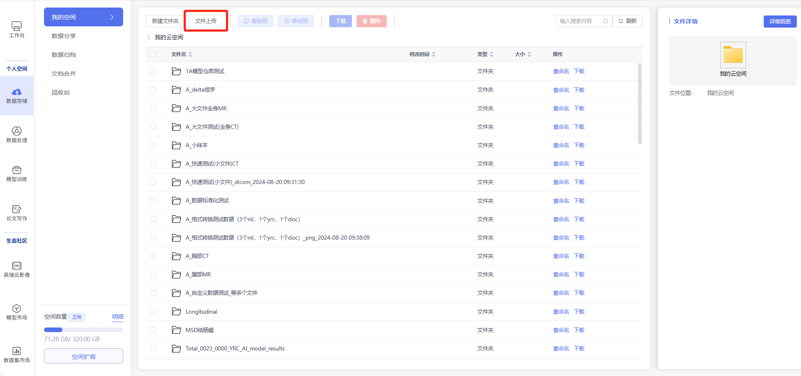Viewport: 801px width, 376px height.
Task: Open folder name A_自定义数据测试_等多个文件
Action: pyautogui.click(x=222, y=293)
